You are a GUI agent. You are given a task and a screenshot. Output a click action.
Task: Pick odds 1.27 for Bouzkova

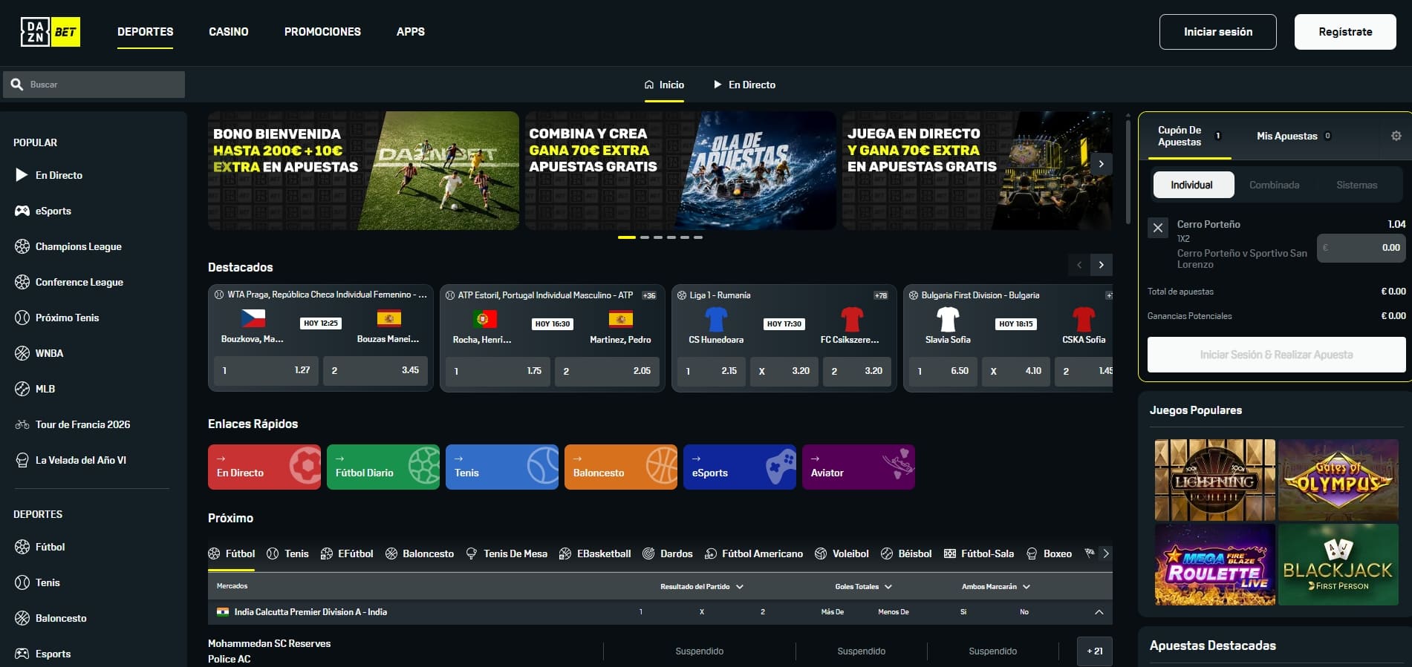(266, 370)
